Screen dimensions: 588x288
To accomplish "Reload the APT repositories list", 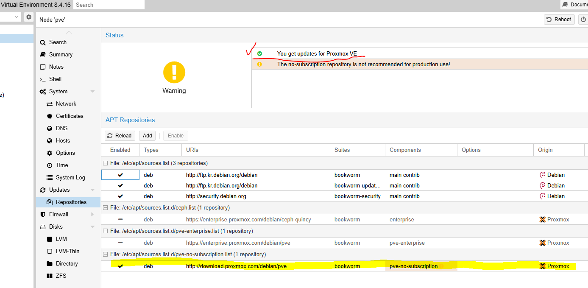I will coord(120,136).
